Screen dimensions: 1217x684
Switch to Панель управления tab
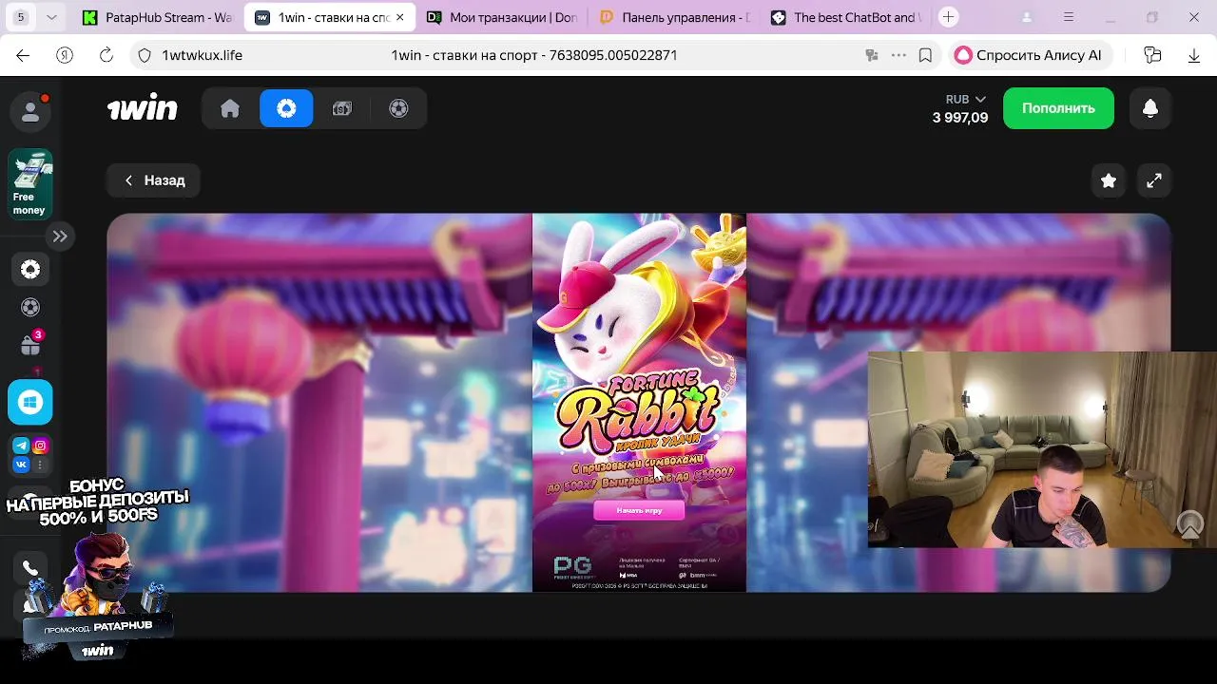pyautogui.click(x=673, y=17)
